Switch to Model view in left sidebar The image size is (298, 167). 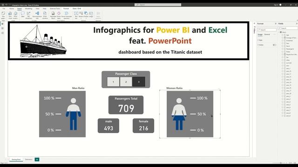coord(2,33)
